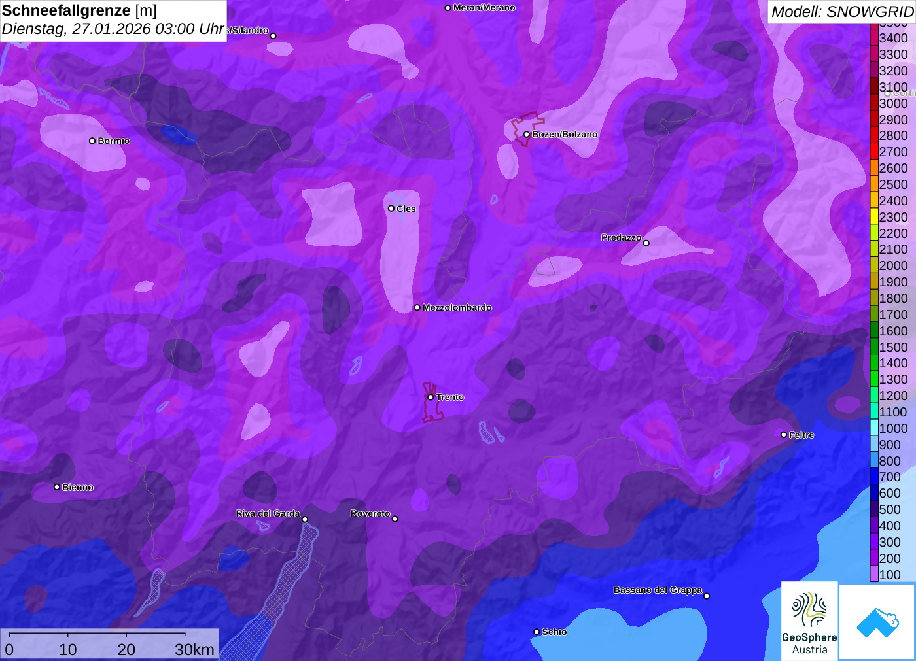
Task: Click the "1700" legend value
Action: tap(894, 314)
